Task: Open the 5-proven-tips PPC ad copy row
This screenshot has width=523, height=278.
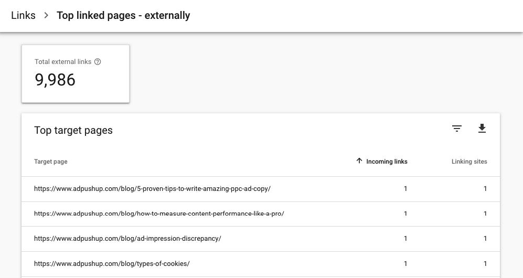Action: pos(152,189)
